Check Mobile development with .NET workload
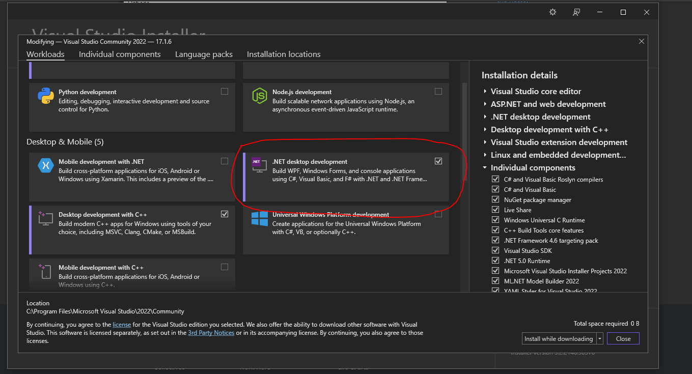 point(225,161)
